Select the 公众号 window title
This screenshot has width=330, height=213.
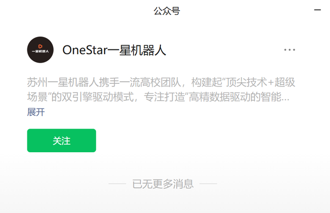[167, 11]
